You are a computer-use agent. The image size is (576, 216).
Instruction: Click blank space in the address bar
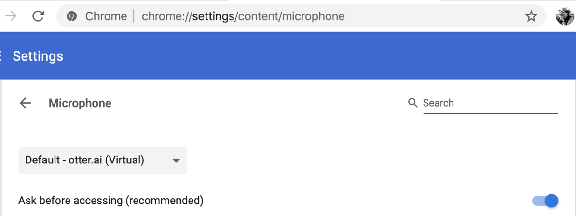(434, 16)
